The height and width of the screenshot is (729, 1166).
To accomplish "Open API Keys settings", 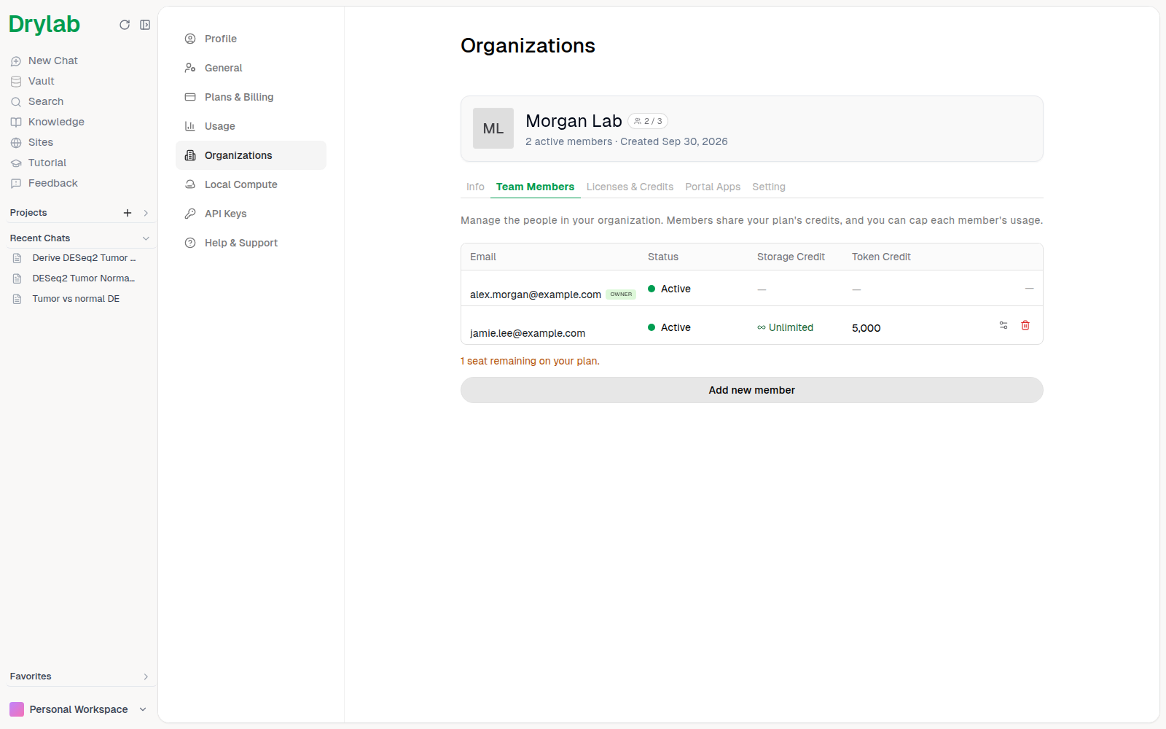I will pyautogui.click(x=251, y=214).
